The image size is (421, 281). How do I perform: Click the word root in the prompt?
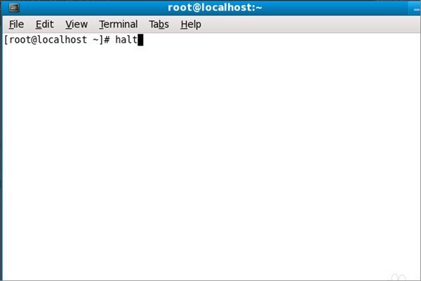[x=20, y=40]
